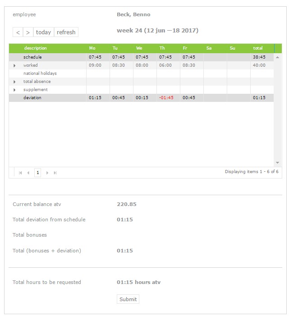Jump to first page in the pager
The width and height of the screenshot is (289, 316).
(x=20, y=173)
